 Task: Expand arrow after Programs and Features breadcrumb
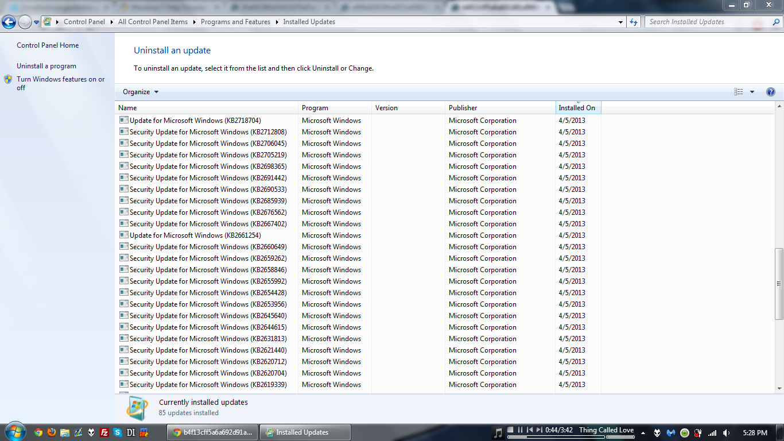click(277, 22)
